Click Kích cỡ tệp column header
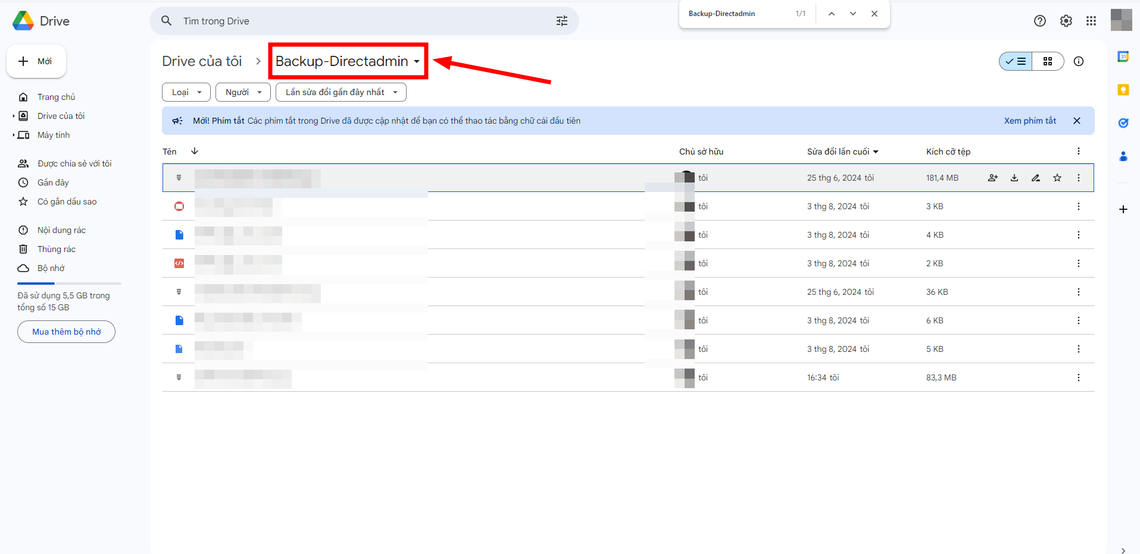 tap(948, 152)
